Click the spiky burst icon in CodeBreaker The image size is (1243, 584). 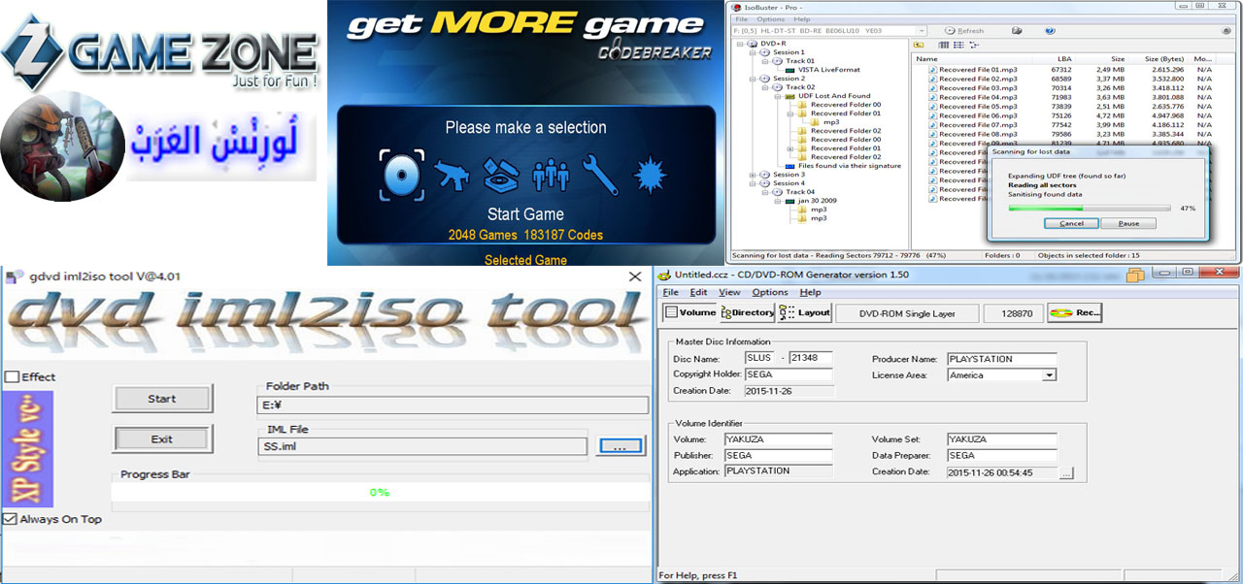649,174
